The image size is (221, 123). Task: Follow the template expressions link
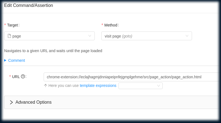pos(98,85)
